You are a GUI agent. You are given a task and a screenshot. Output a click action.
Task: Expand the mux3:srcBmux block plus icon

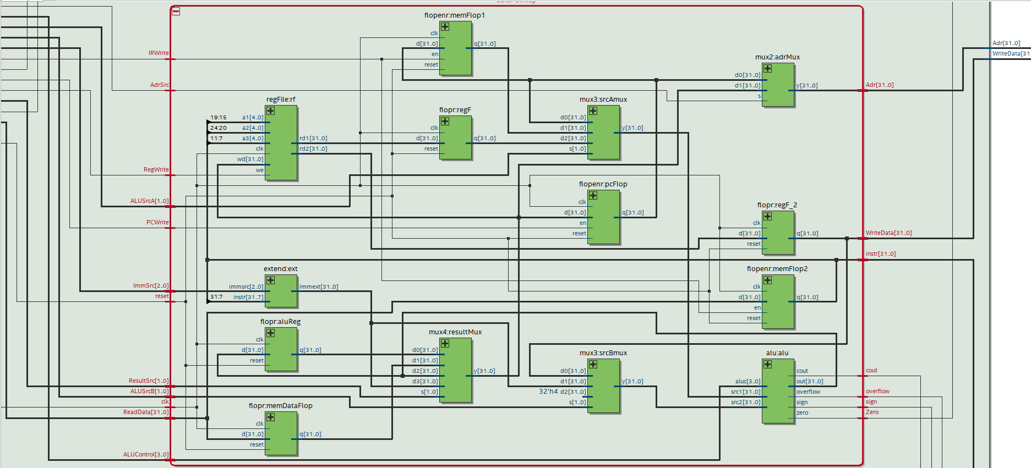(x=593, y=365)
